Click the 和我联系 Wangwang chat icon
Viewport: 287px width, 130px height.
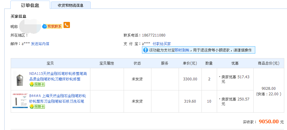tap(52, 26)
